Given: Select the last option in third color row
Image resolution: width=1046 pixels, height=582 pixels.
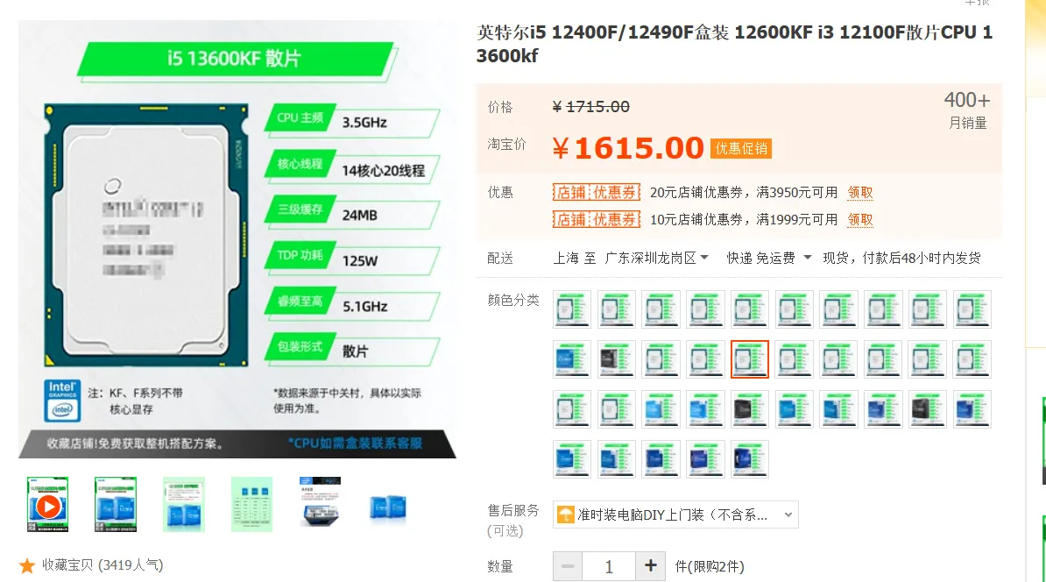Looking at the screenshot, I should coord(972,409).
